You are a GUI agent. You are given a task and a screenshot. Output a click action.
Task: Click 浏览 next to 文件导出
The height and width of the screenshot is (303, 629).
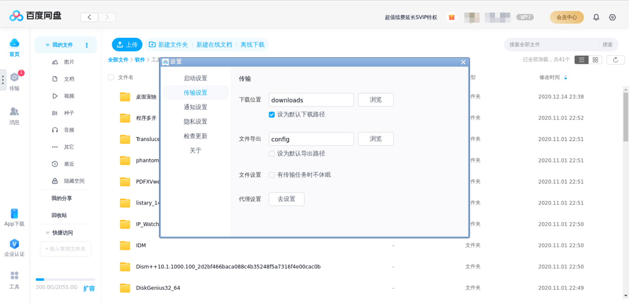376,139
